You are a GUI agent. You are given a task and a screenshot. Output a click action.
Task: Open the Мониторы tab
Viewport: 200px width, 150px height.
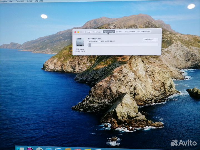[97, 32]
